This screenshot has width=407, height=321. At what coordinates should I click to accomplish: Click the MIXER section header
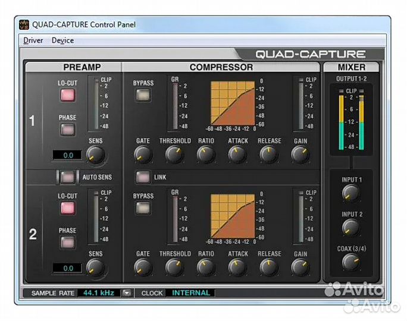pyautogui.click(x=352, y=67)
